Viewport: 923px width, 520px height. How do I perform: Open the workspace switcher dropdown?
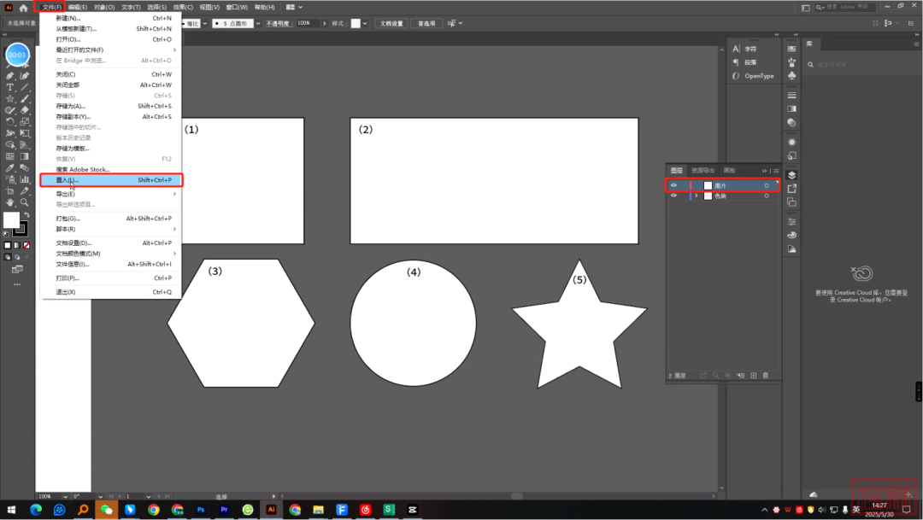coord(294,8)
